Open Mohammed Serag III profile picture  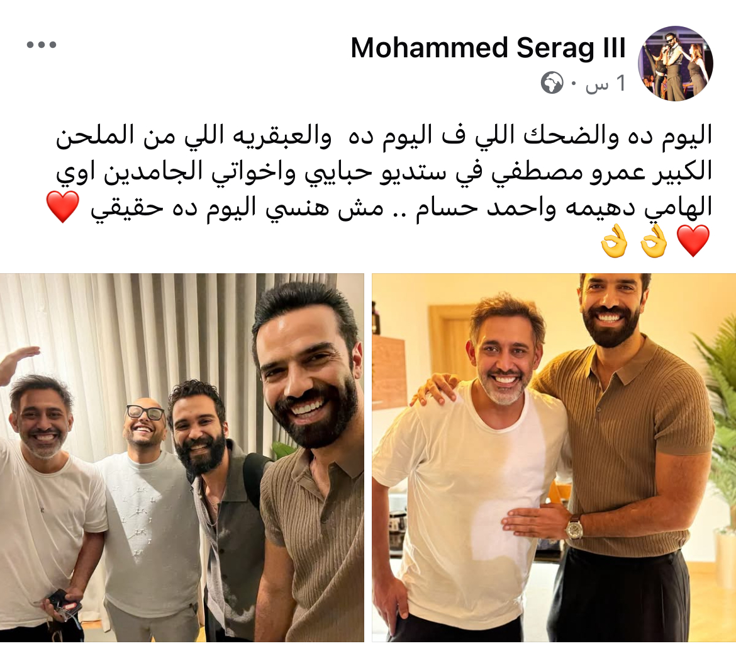click(x=676, y=64)
